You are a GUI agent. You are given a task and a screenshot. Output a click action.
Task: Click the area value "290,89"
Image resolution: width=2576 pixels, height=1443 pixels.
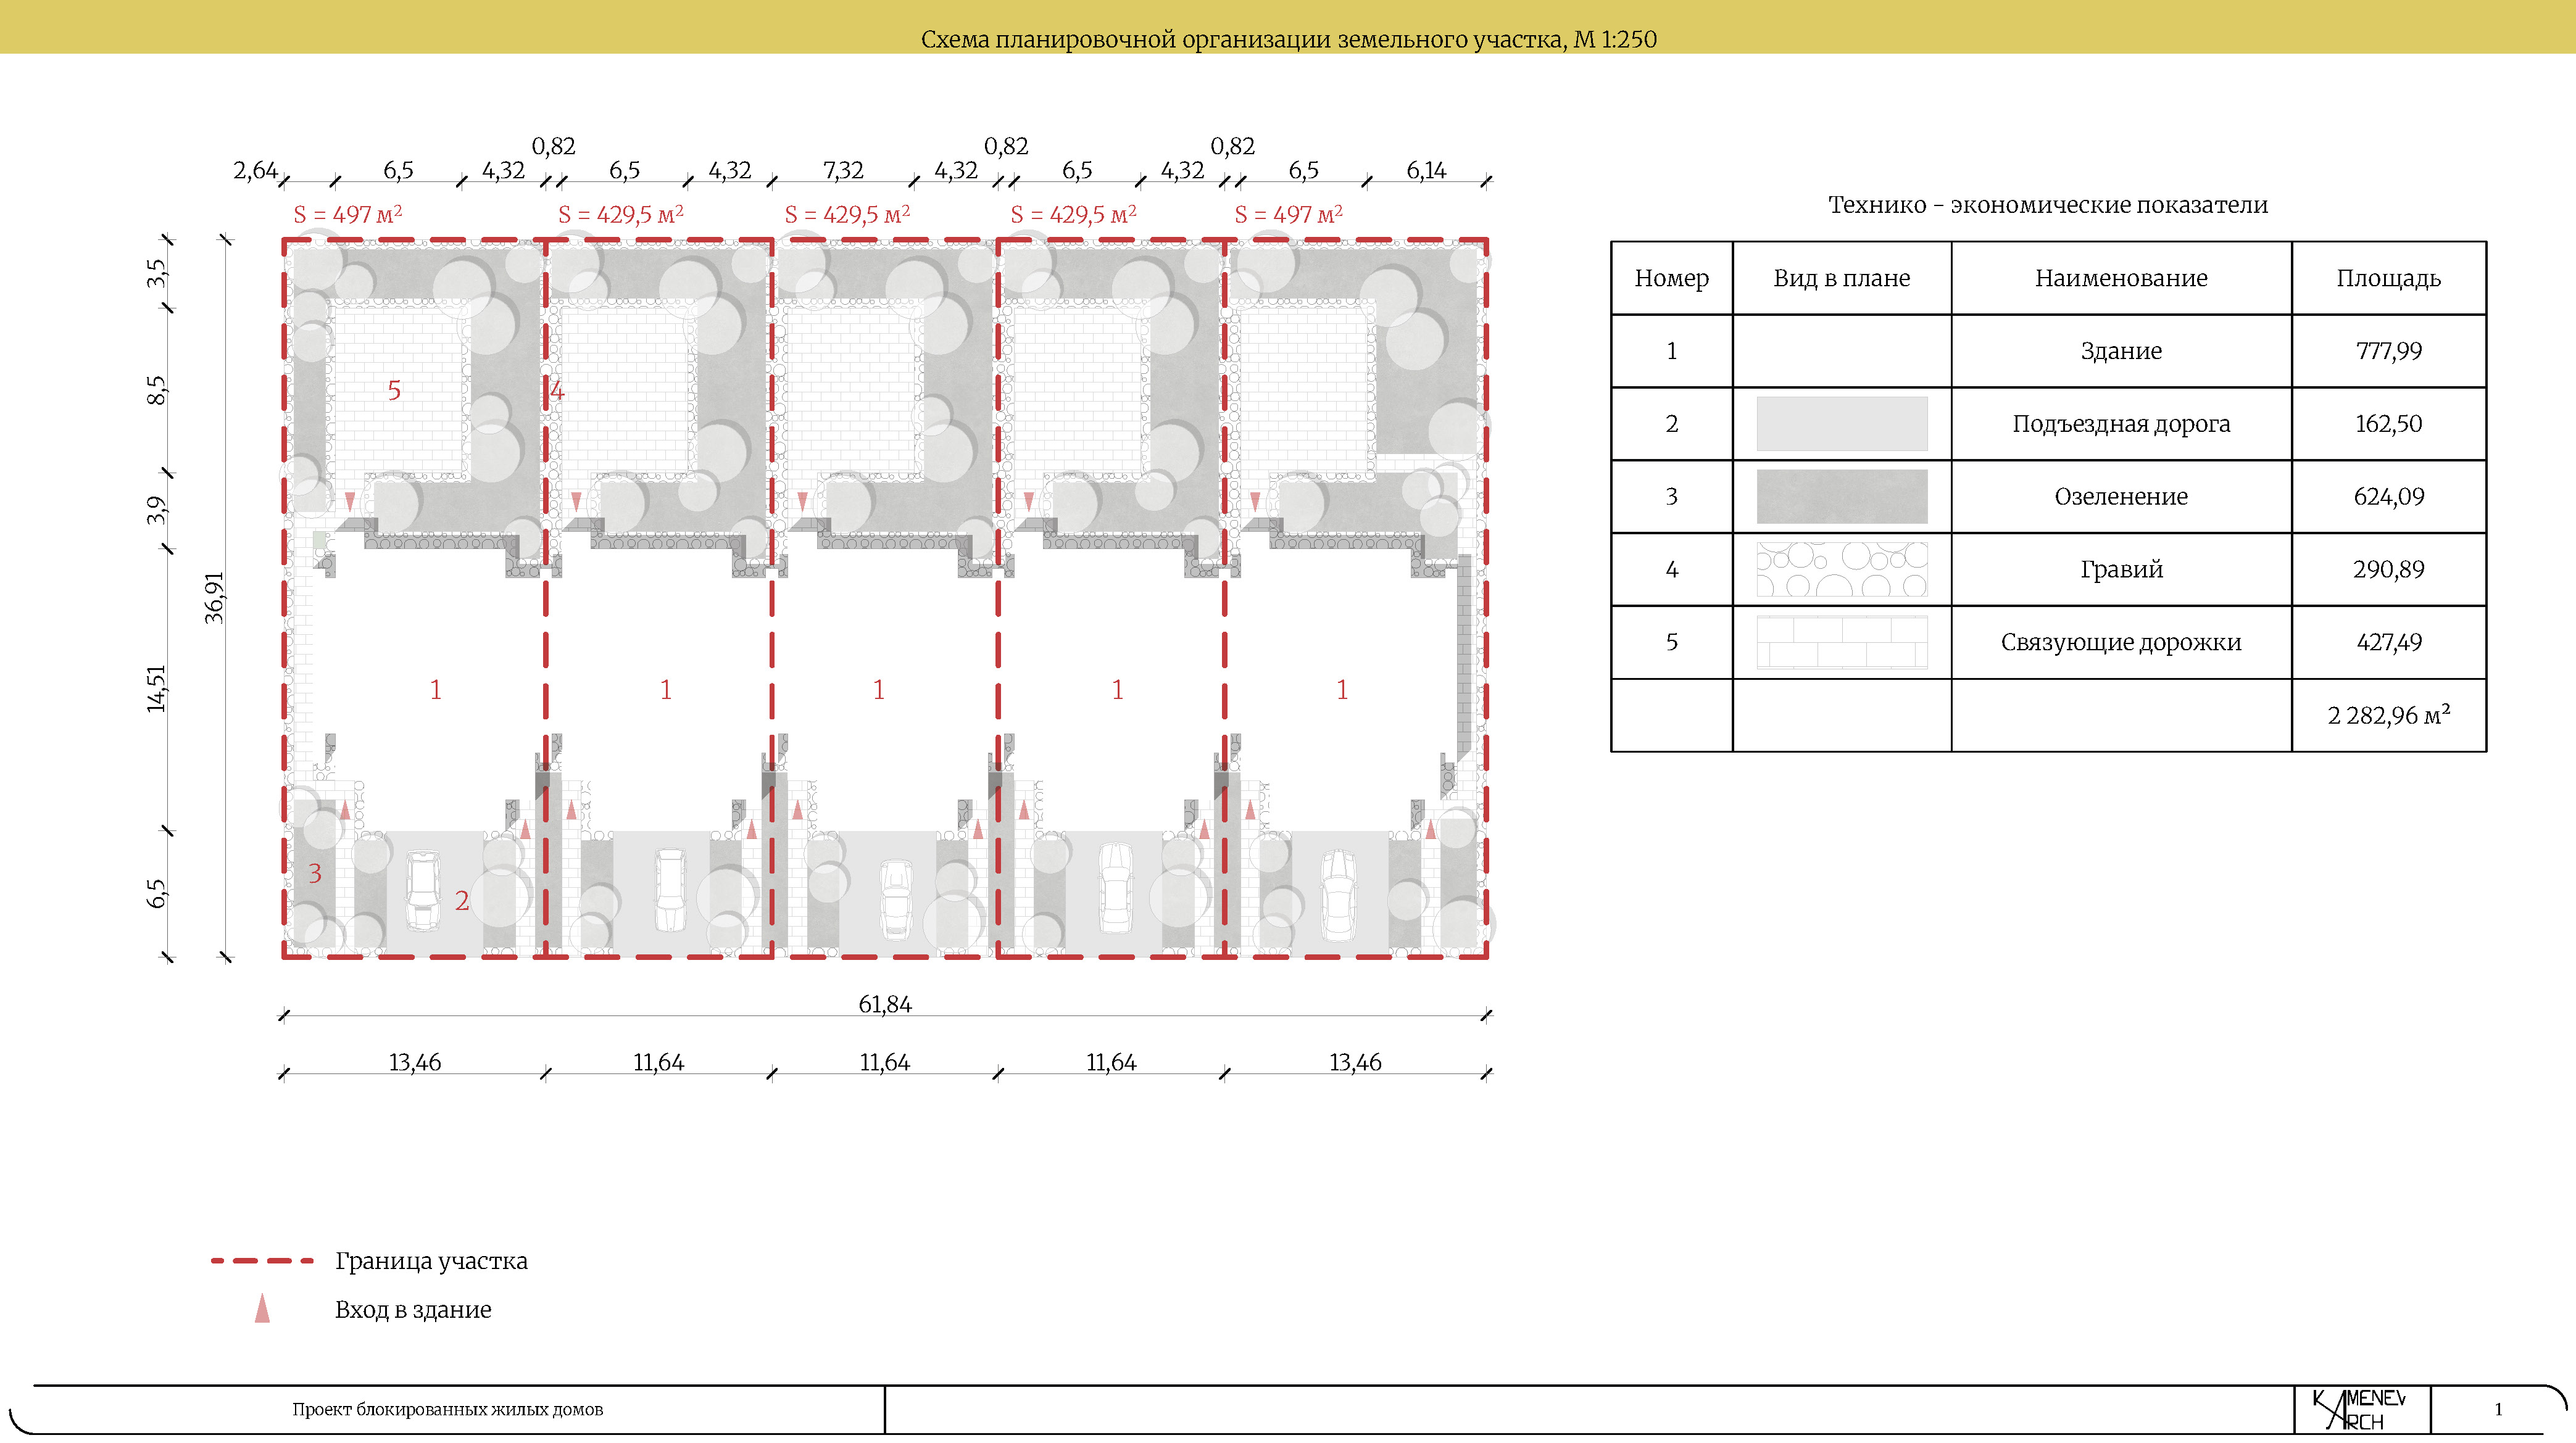click(2388, 569)
